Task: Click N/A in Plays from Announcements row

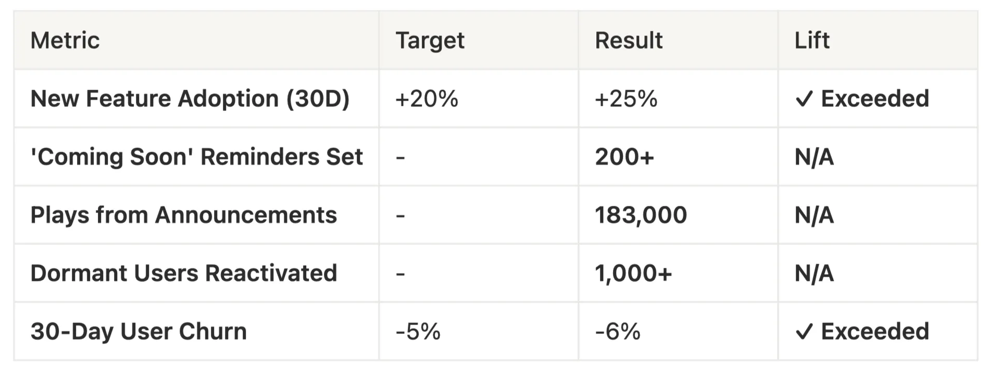Action: (x=814, y=215)
